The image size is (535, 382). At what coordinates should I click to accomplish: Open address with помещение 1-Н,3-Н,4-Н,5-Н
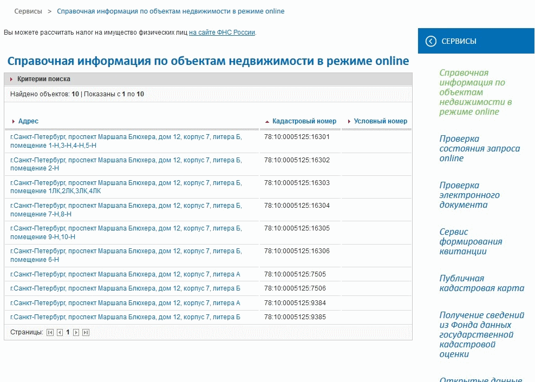[x=126, y=141]
